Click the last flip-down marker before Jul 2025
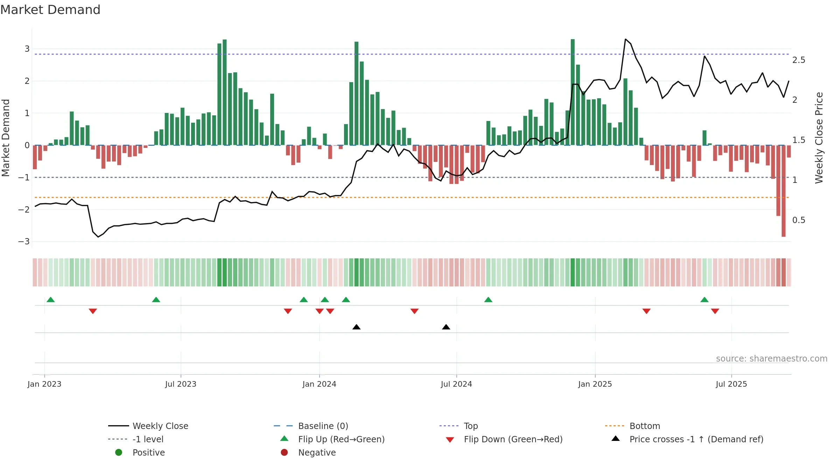The height and width of the screenshot is (472, 840). pos(715,311)
